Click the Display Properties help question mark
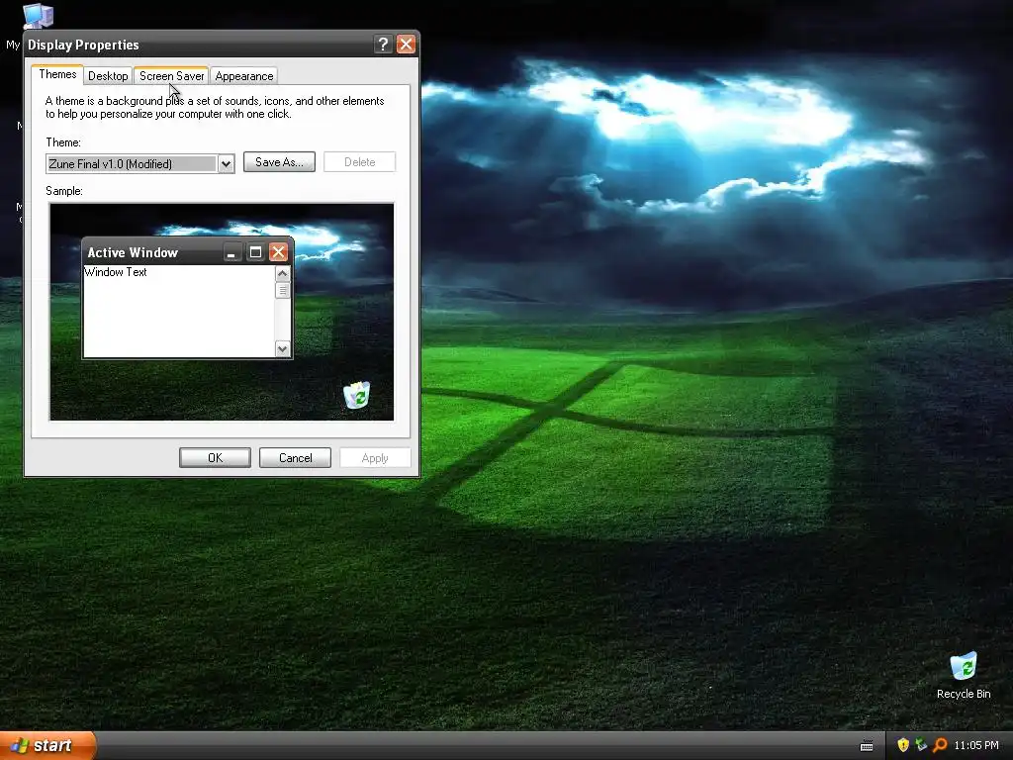 coord(383,44)
